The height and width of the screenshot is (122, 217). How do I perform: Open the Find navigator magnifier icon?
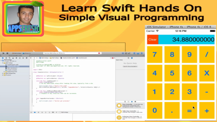(9, 58)
